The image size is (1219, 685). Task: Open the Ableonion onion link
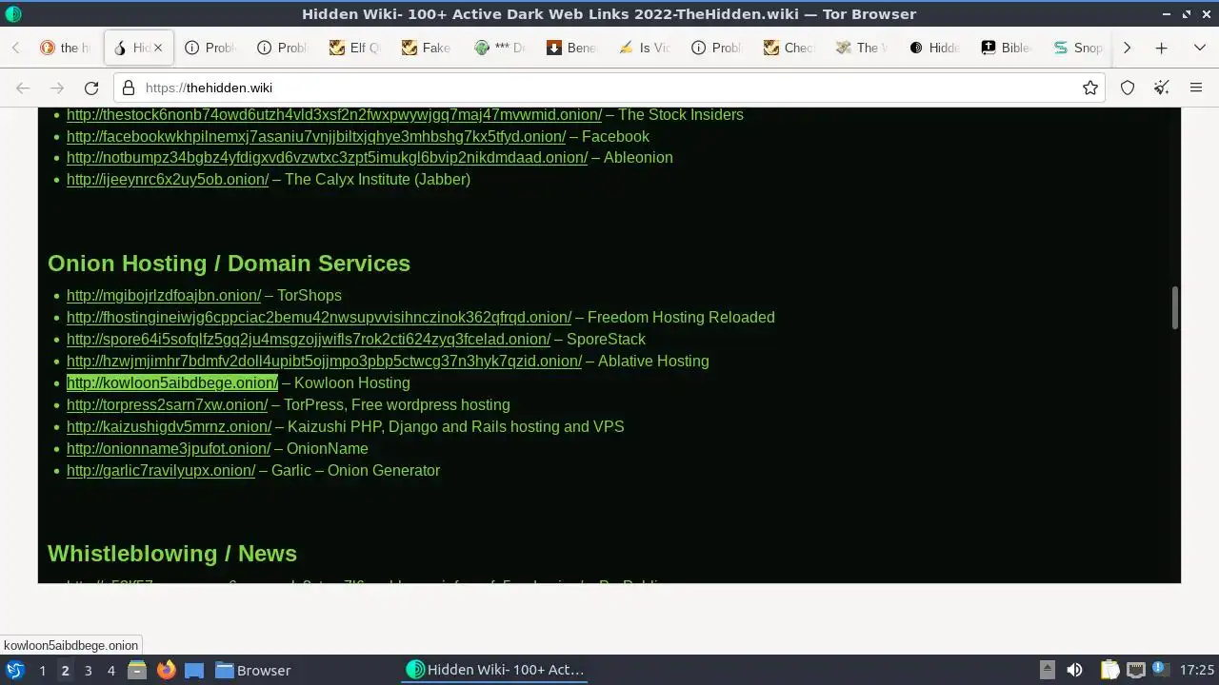coord(327,158)
